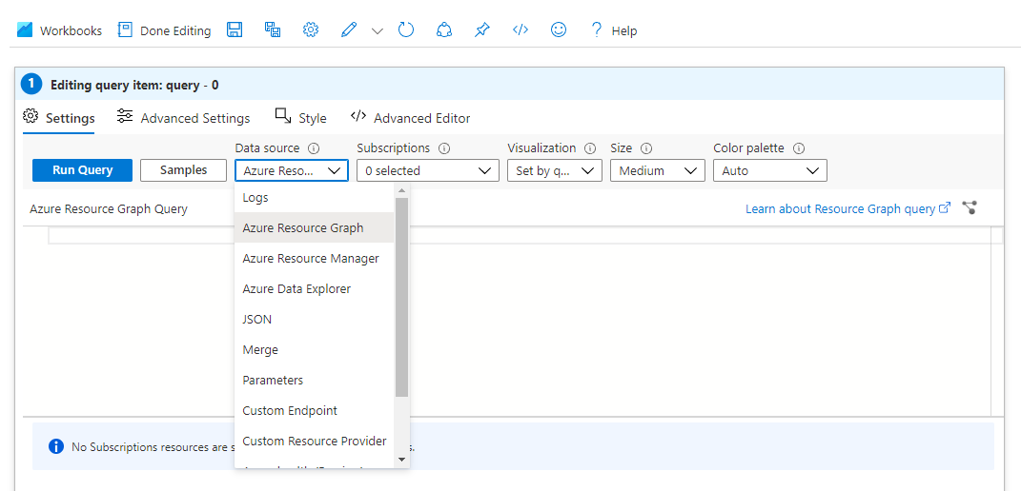Choose JSON data source option
The width and height of the screenshot is (1021, 491).
tap(315, 320)
